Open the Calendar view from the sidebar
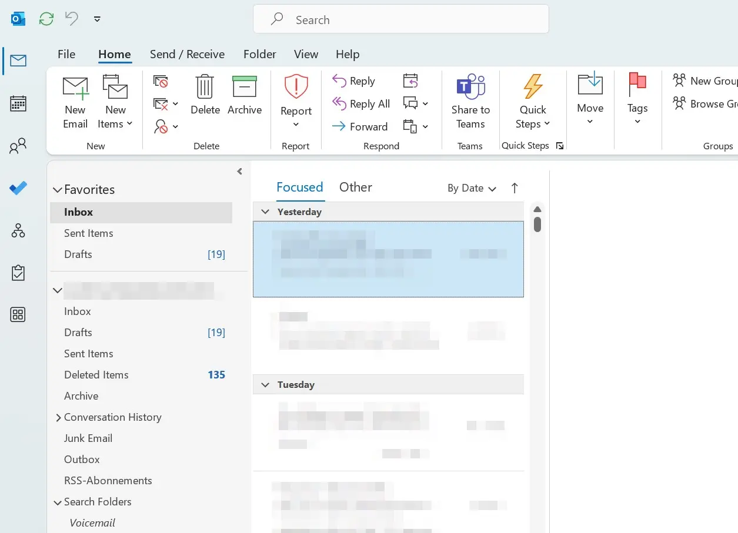Viewport: 738px width, 533px height. tap(18, 103)
